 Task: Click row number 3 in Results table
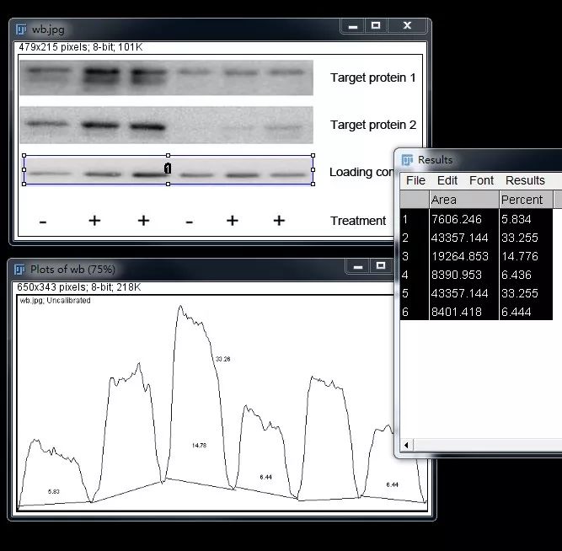[x=405, y=256]
